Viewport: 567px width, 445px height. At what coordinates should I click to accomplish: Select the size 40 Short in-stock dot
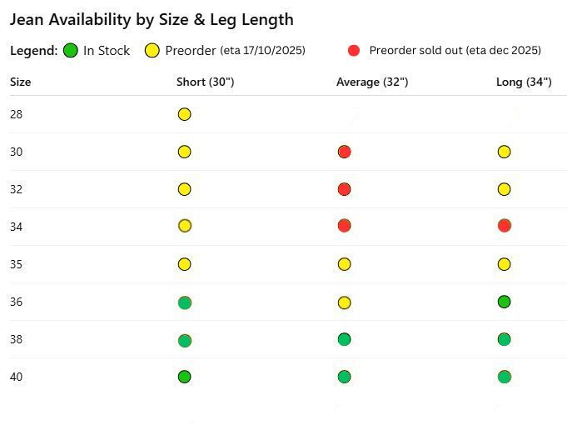click(x=185, y=377)
